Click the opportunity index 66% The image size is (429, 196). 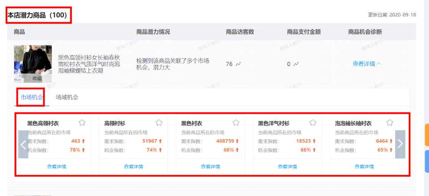(x=306, y=150)
